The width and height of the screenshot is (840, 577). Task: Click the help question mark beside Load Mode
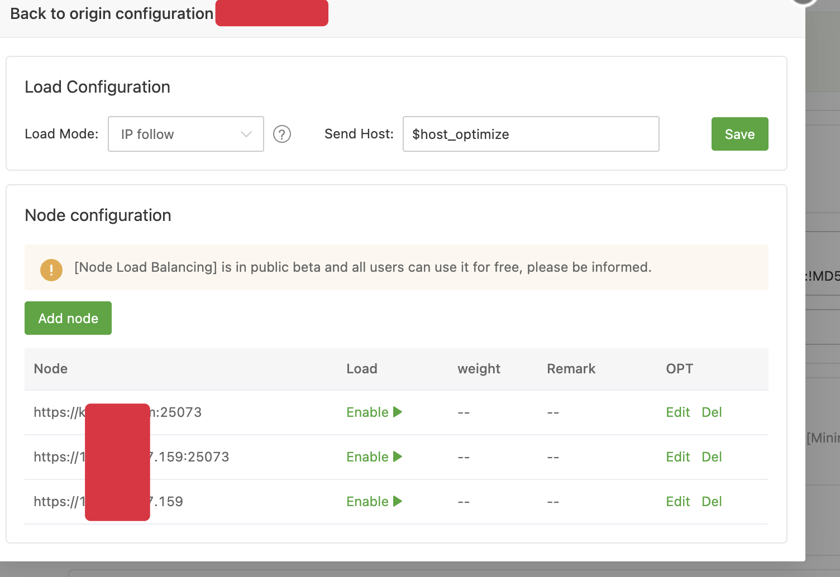pyautogui.click(x=282, y=134)
